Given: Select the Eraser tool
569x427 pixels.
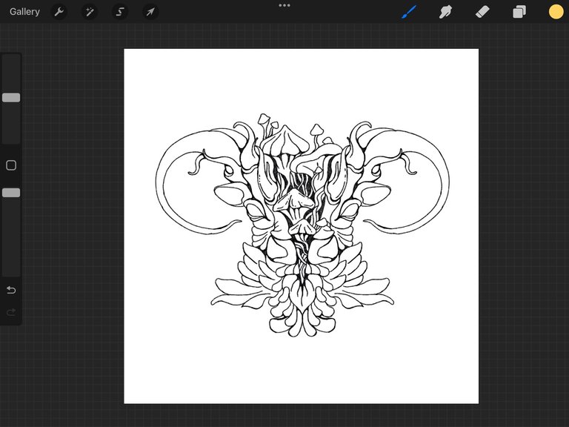Looking at the screenshot, I should point(482,12).
